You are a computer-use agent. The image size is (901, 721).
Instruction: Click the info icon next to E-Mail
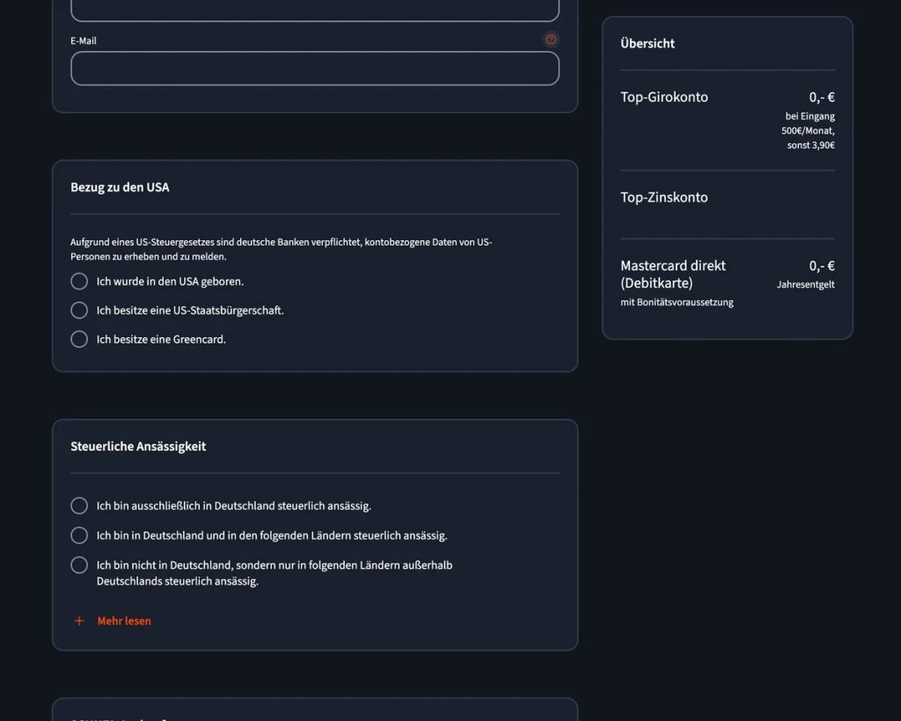(x=551, y=40)
